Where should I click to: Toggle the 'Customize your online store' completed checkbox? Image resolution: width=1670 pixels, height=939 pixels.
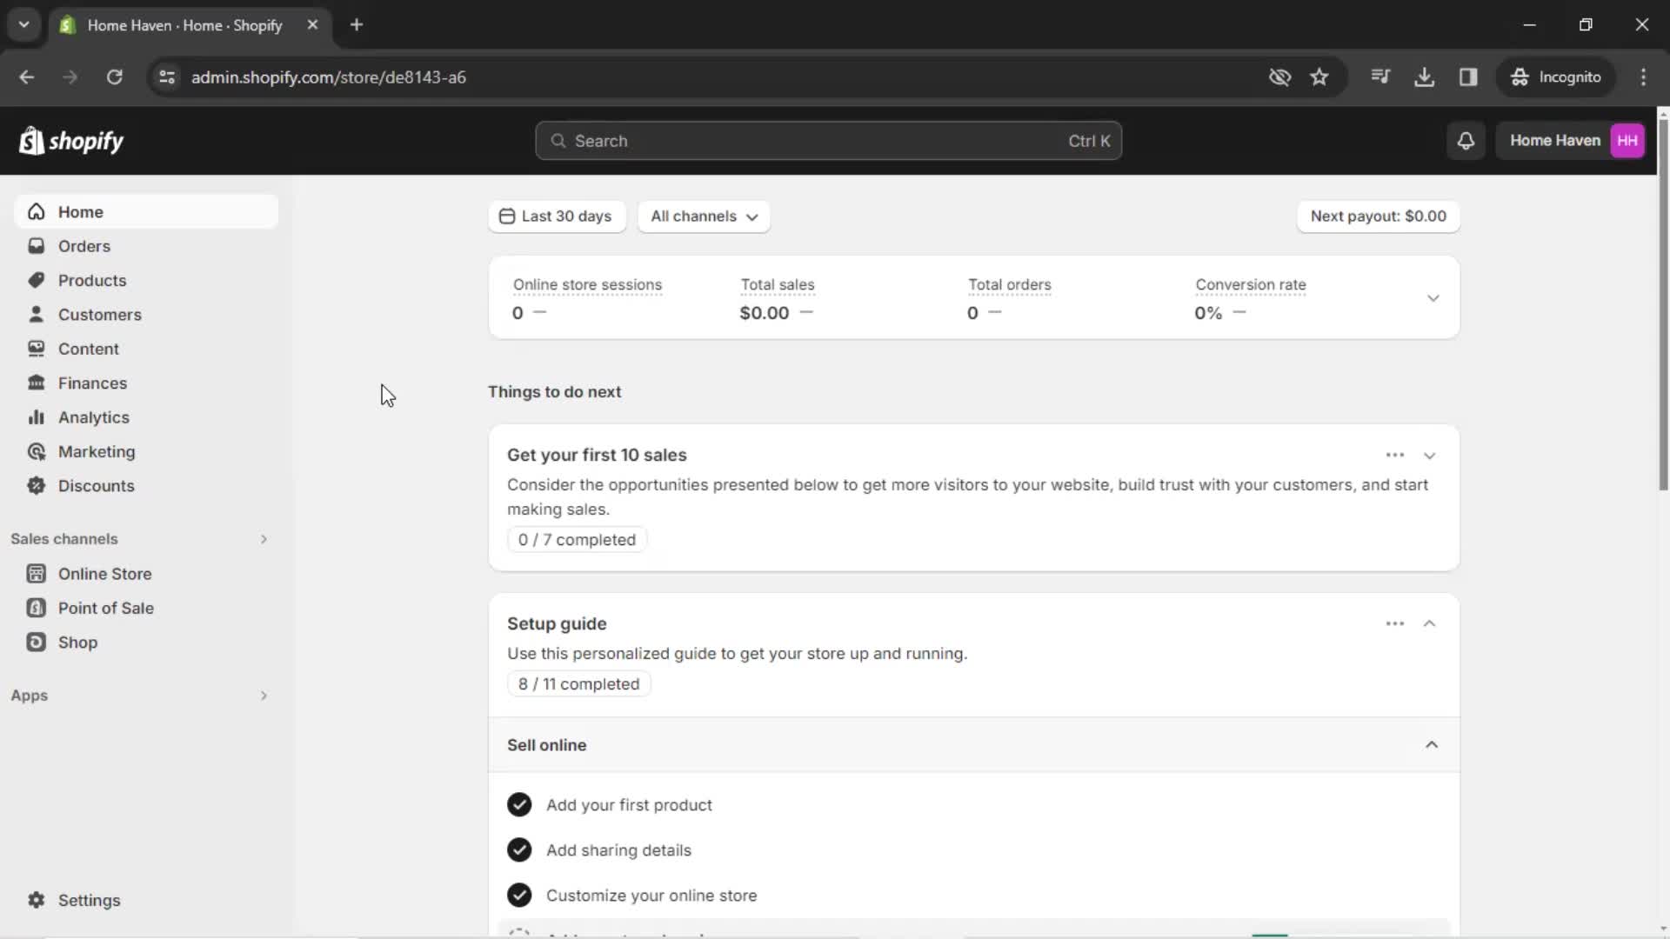pos(518,896)
